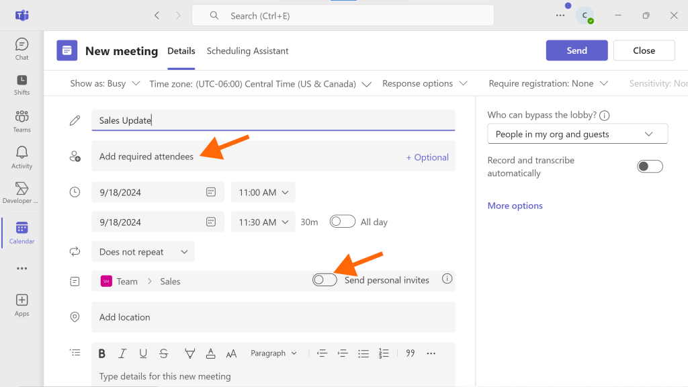Open the Shifts app

[x=21, y=85]
